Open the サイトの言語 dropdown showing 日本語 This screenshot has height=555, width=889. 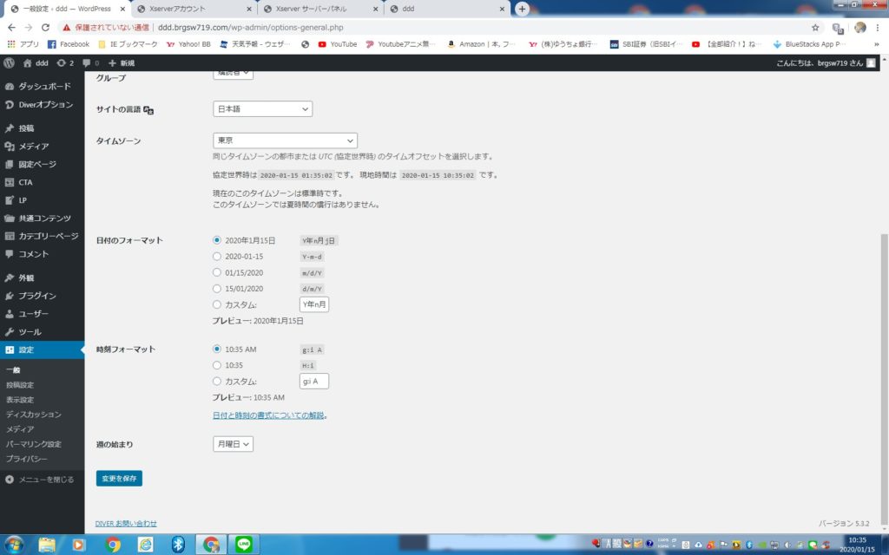[262, 109]
